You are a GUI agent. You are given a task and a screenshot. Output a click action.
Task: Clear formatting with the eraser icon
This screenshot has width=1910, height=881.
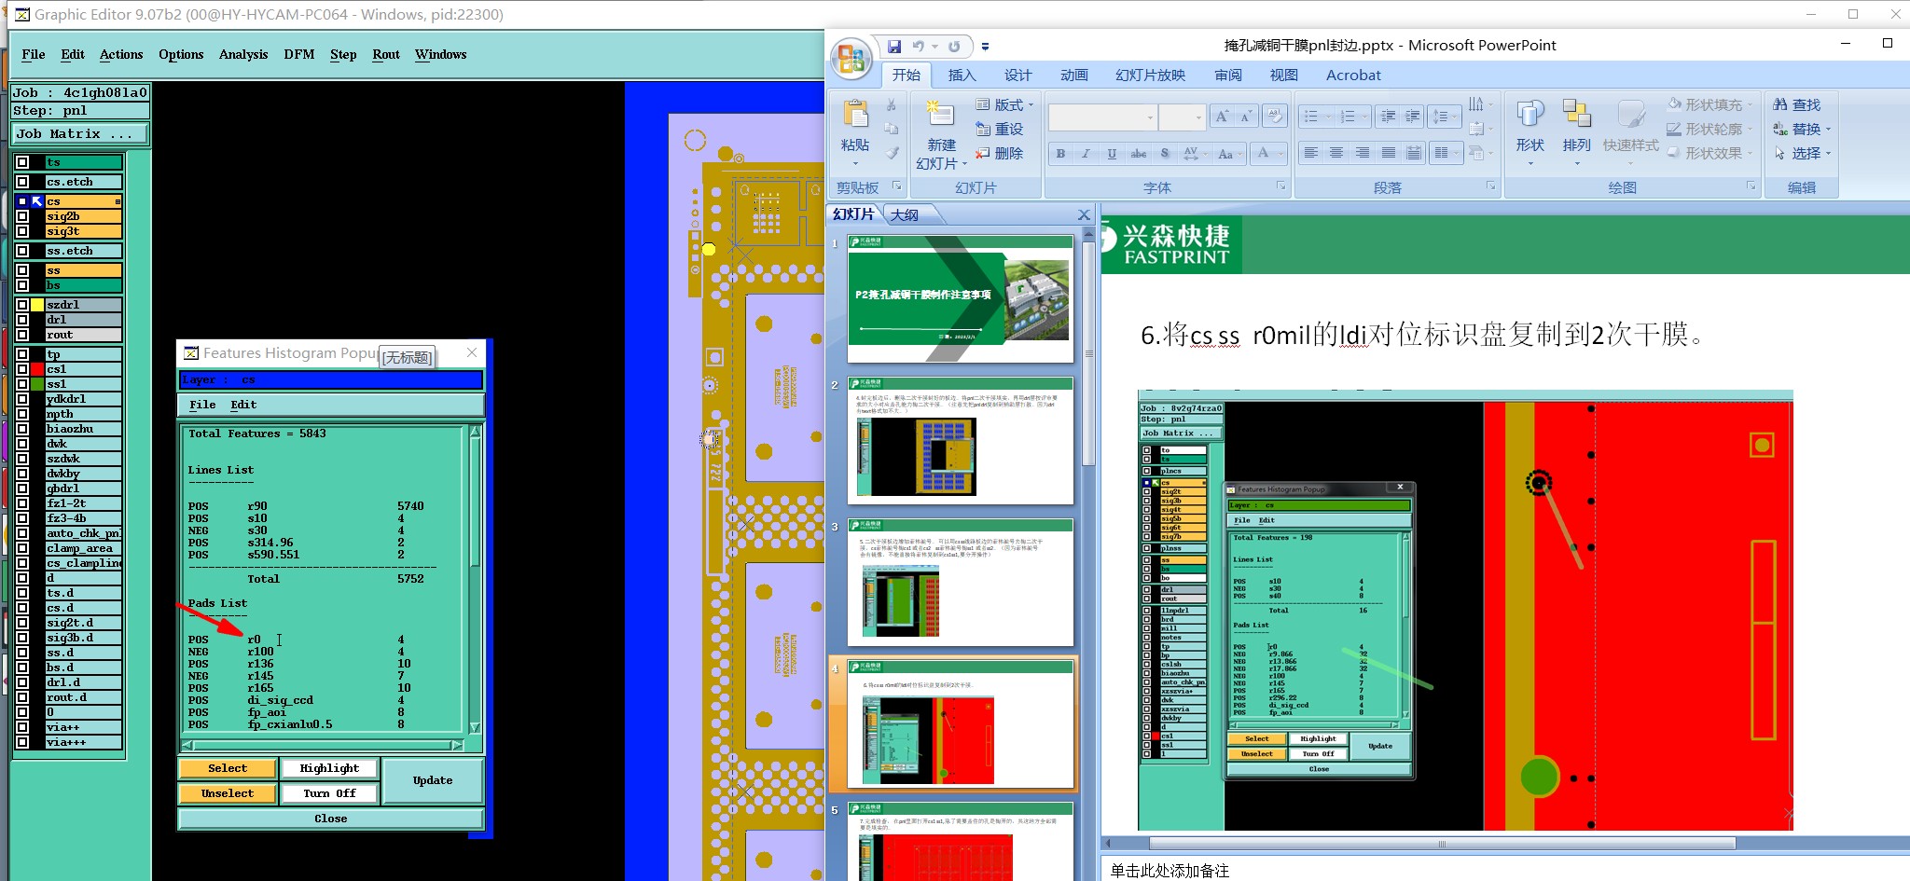pyautogui.click(x=1274, y=117)
